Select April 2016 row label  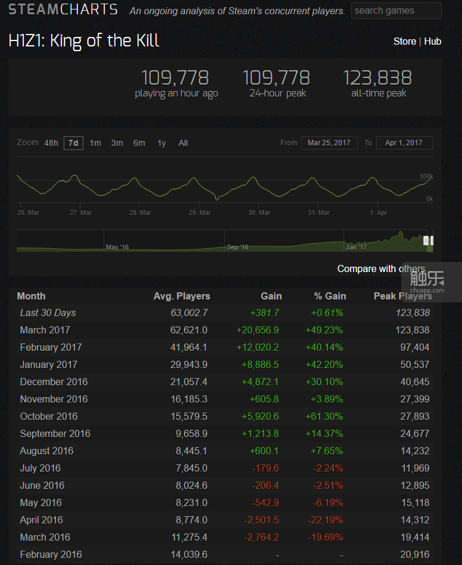point(42,520)
